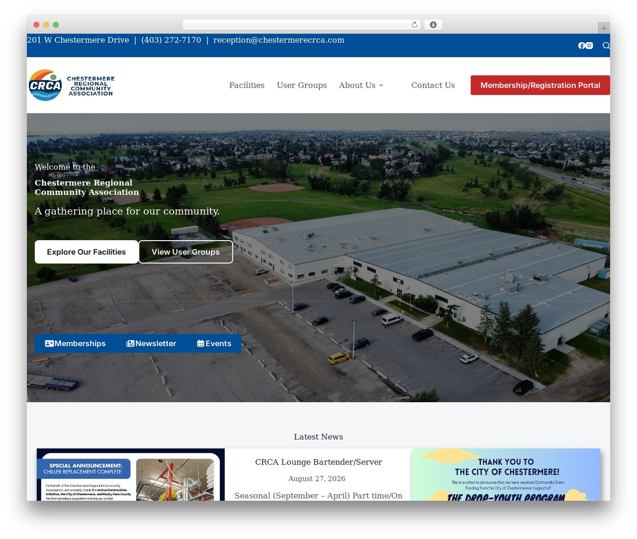Reload the page with the refresh icon
The height and width of the screenshot is (539, 637).
point(415,25)
